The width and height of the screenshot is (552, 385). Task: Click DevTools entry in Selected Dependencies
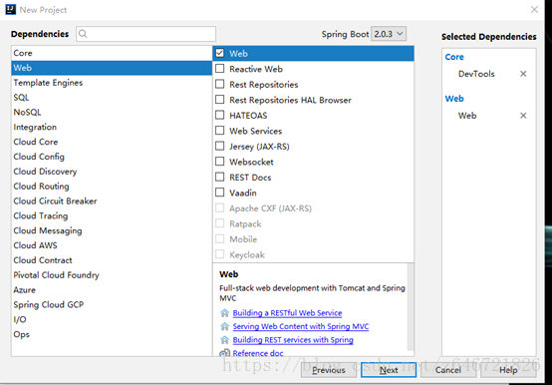tap(476, 74)
